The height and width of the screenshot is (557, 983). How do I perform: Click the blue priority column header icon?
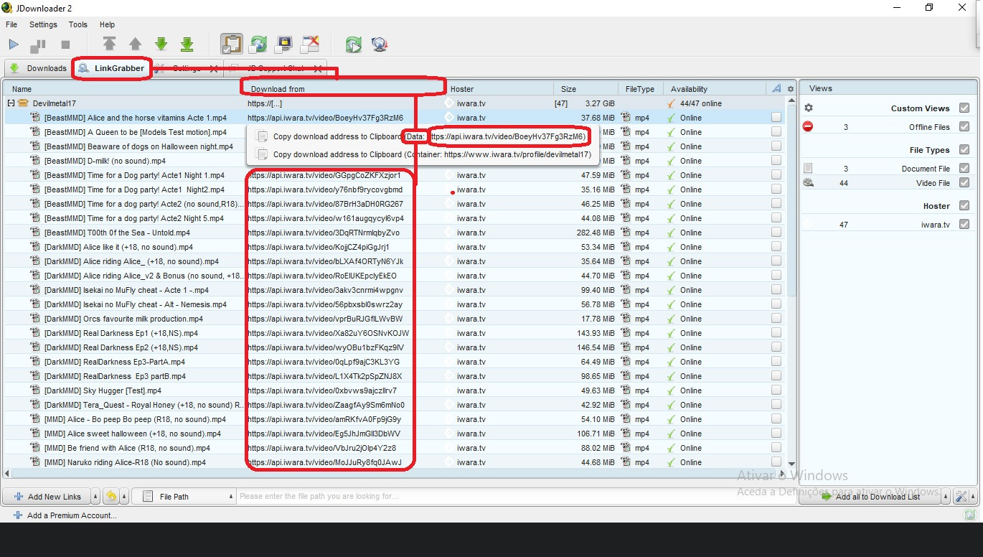(x=776, y=89)
